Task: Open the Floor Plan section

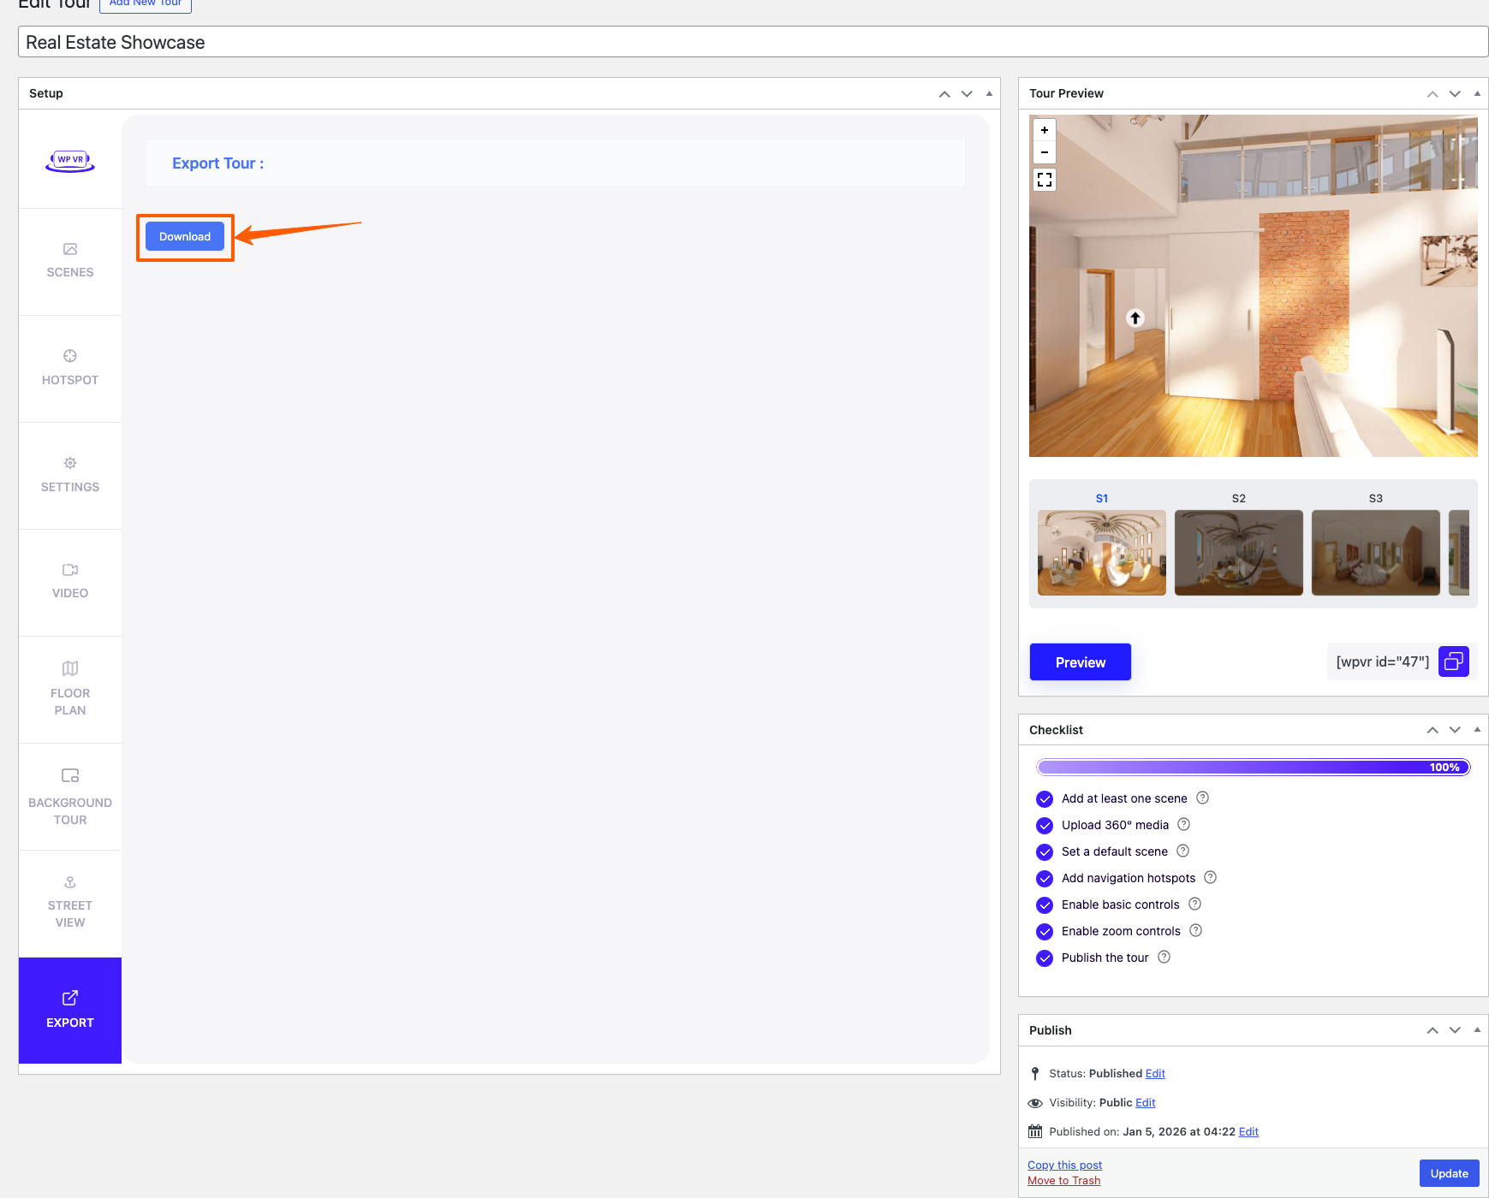Action: [69, 689]
